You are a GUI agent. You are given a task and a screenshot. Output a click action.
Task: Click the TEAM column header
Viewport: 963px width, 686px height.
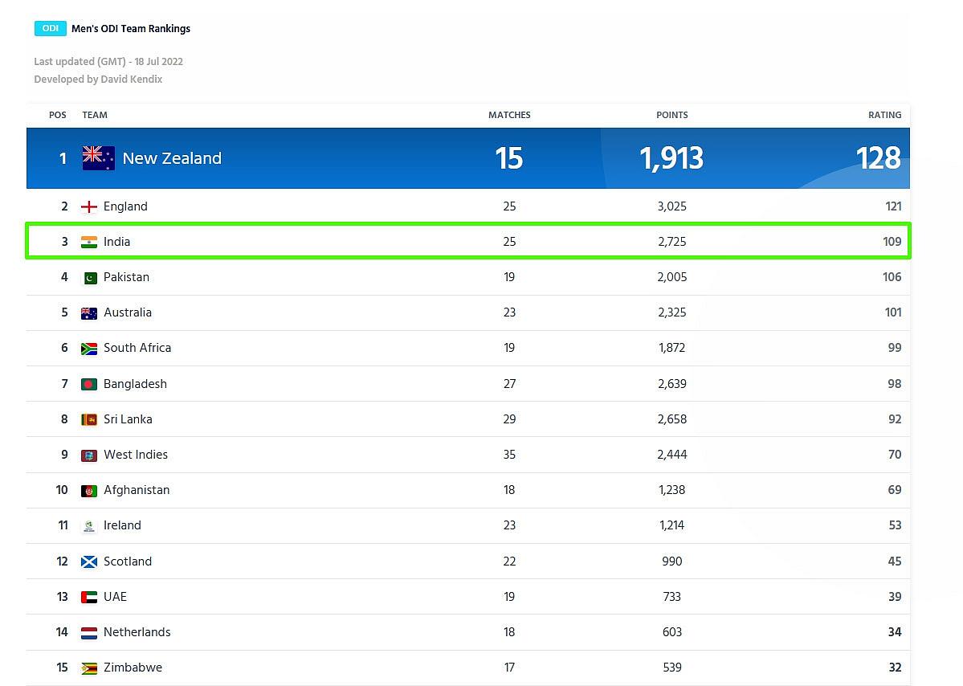pyautogui.click(x=95, y=115)
